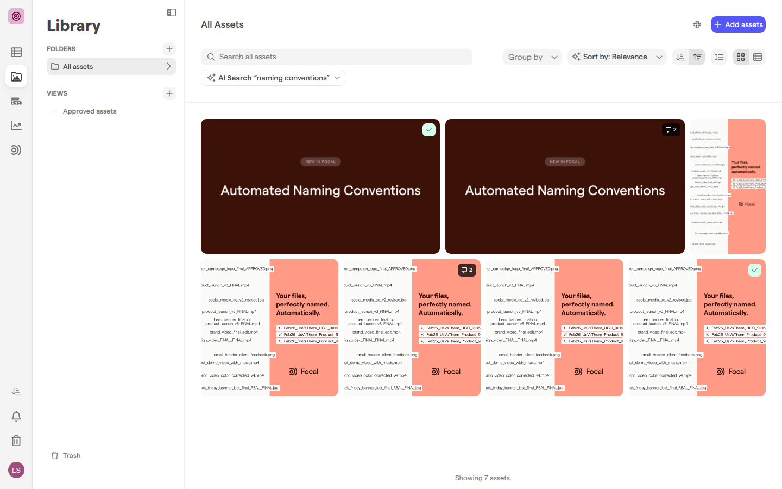
Task: Click the Library sidebar title
Action: point(74,26)
